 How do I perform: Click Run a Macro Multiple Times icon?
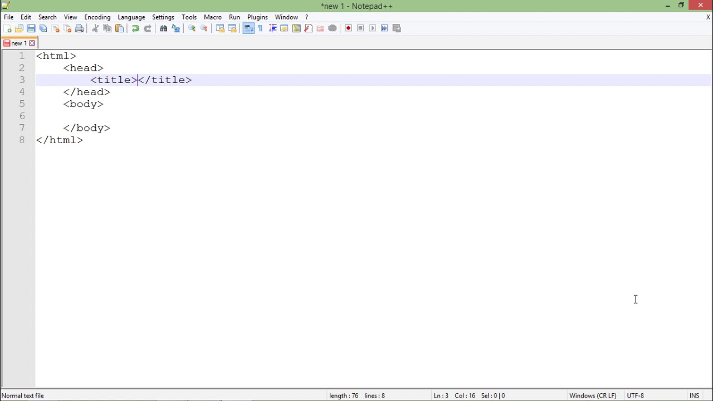[x=384, y=28]
